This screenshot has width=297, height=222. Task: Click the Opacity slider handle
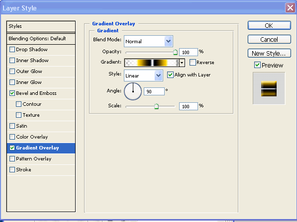point(176,52)
